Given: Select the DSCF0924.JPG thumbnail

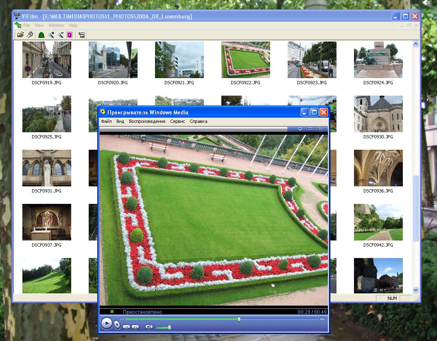Looking at the screenshot, I should tap(378, 60).
